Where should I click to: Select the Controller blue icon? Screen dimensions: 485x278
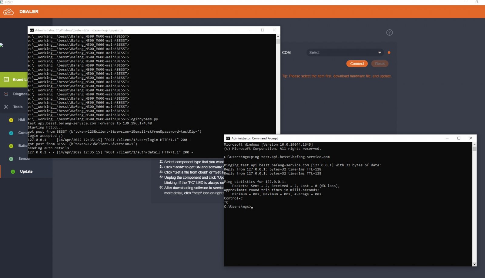(11, 133)
